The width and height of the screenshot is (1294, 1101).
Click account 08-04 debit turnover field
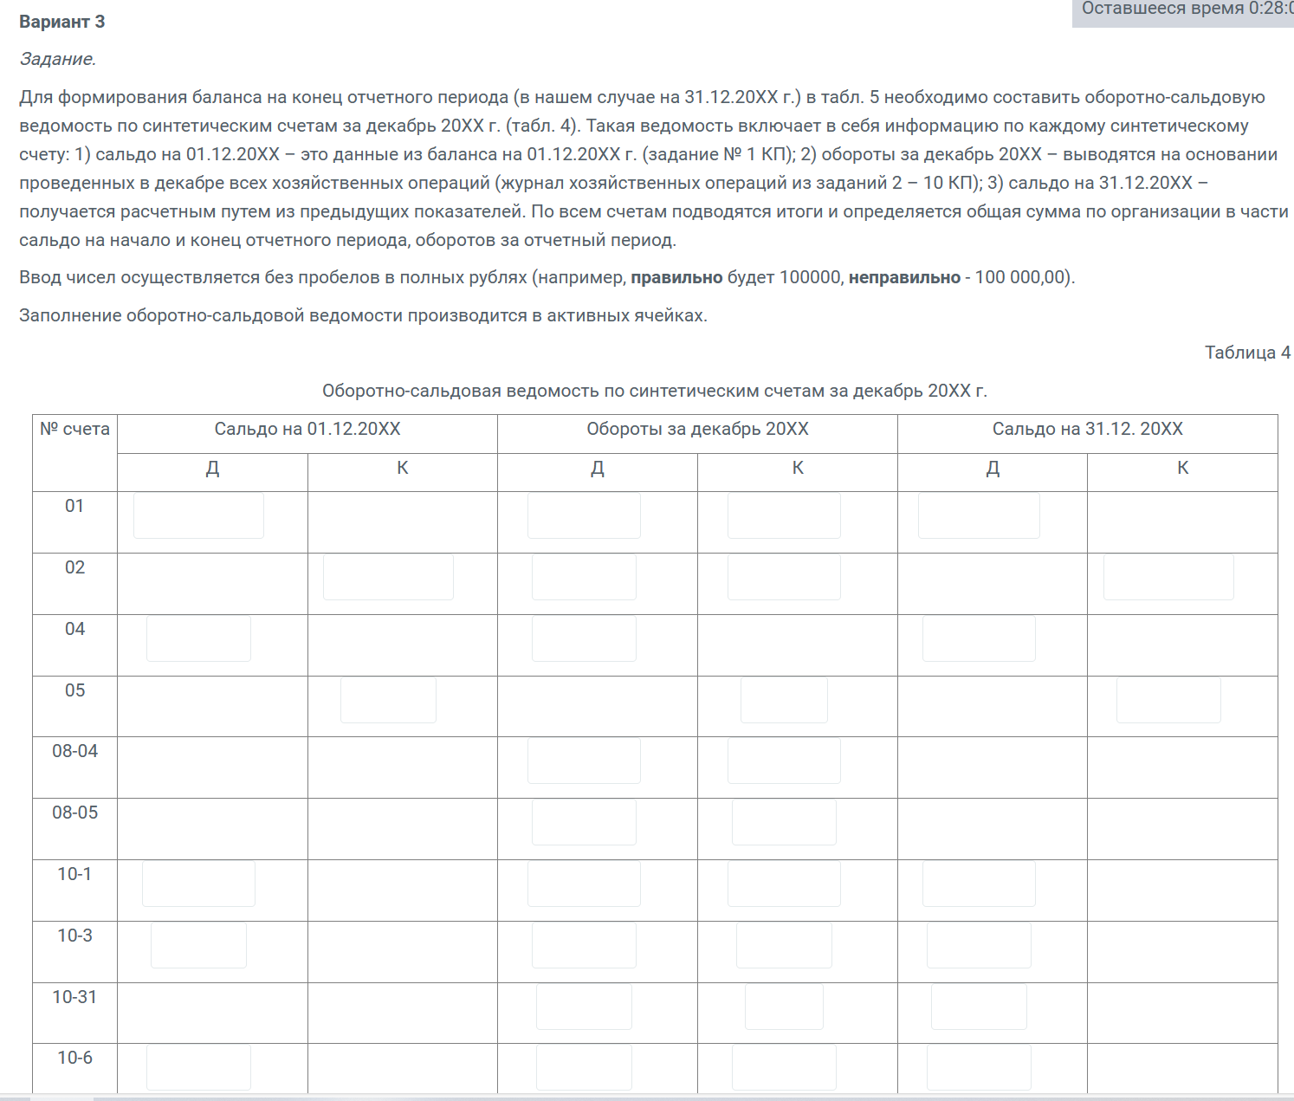584,761
